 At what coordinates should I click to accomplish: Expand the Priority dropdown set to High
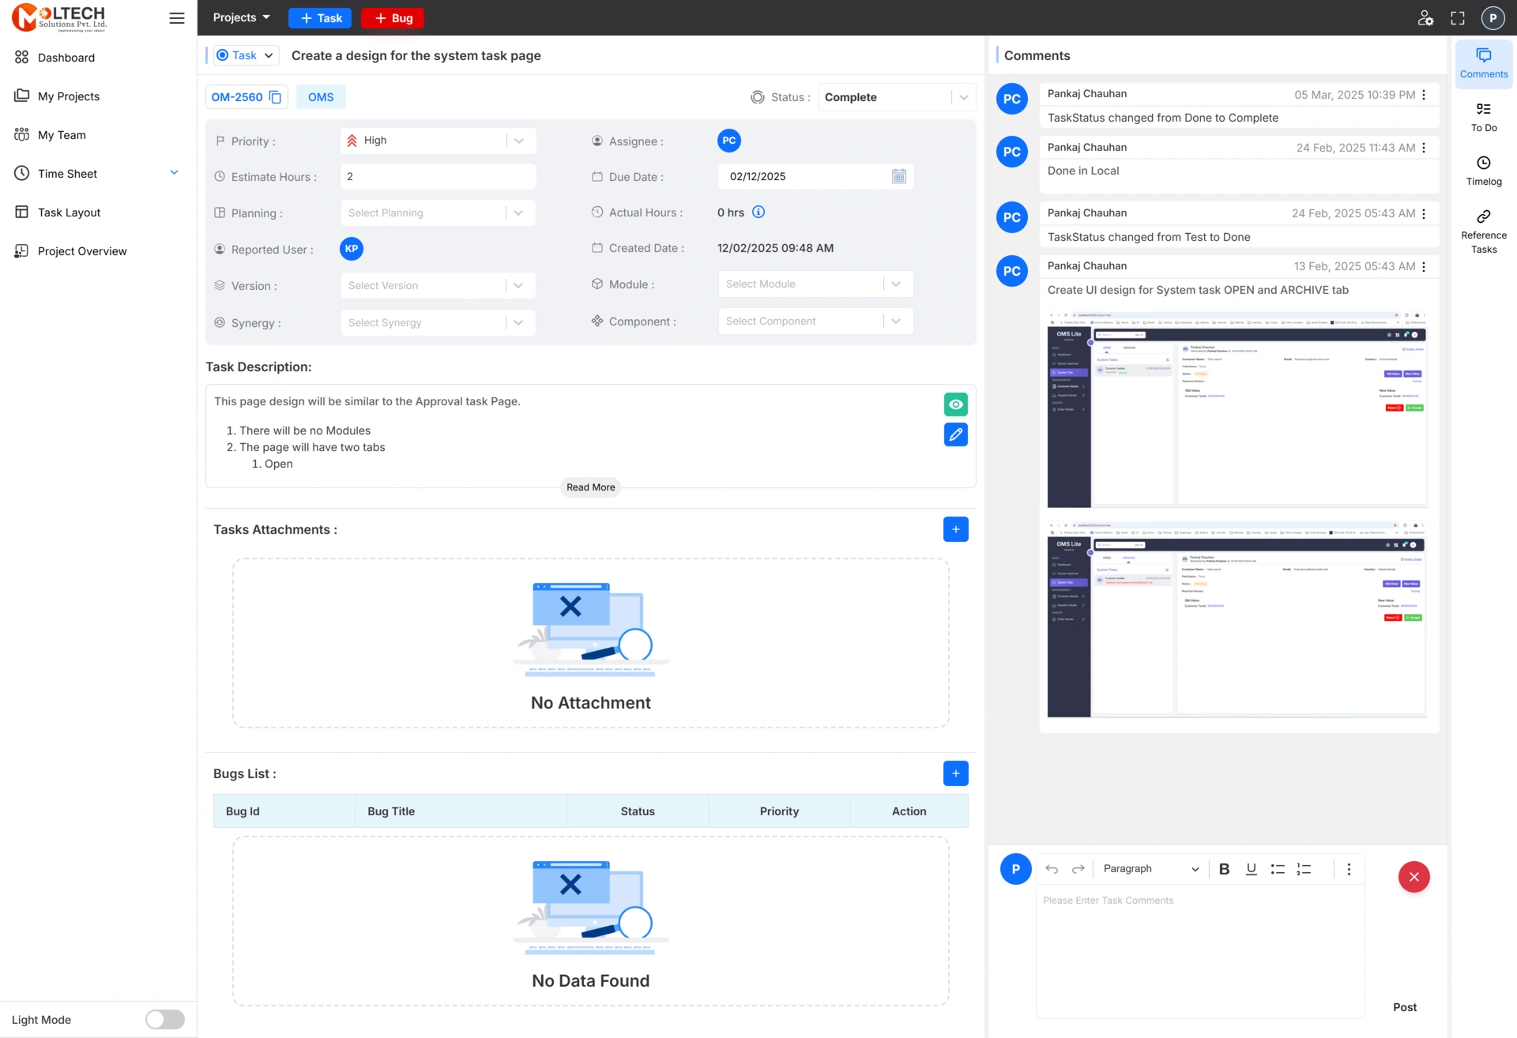(x=438, y=141)
